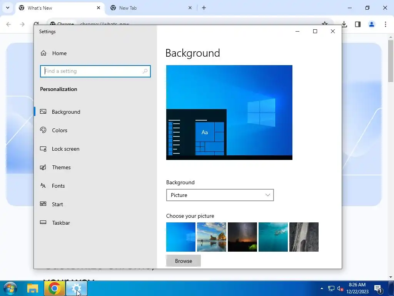Close the New Tab tab

[190, 8]
